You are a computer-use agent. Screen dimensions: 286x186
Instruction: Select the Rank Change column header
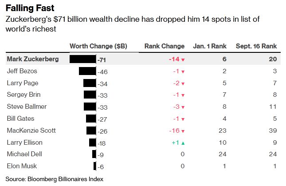point(165,46)
